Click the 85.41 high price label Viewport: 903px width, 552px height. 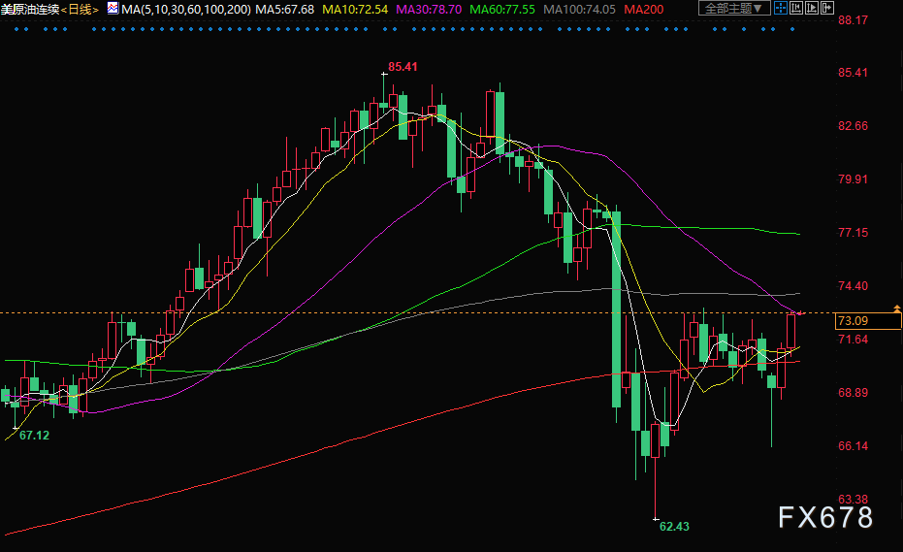click(x=403, y=67)
